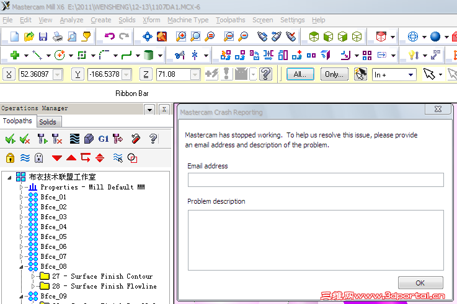Save the file with the floppy disk icon

[x=43, y=37]
